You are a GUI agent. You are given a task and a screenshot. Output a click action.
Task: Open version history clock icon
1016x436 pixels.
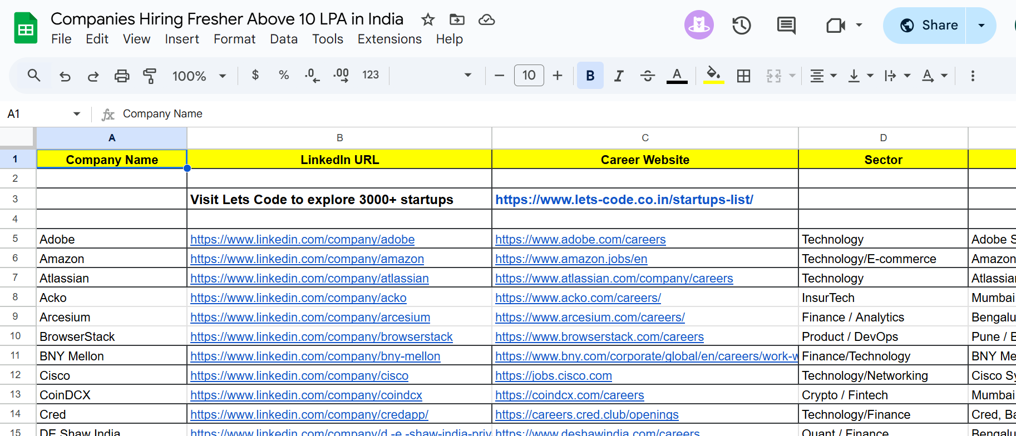(742, 25)
